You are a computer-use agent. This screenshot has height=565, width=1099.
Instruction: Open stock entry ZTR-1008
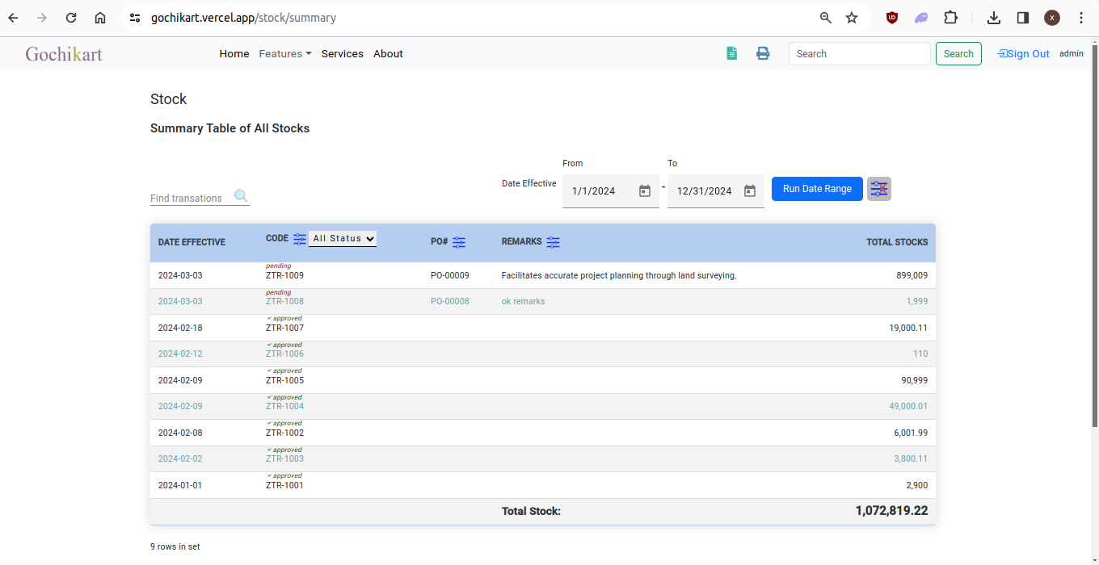tap(284, 302)
